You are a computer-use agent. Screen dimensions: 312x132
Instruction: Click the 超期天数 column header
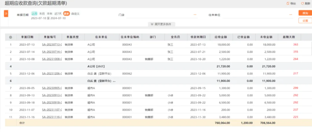(289, 37)
